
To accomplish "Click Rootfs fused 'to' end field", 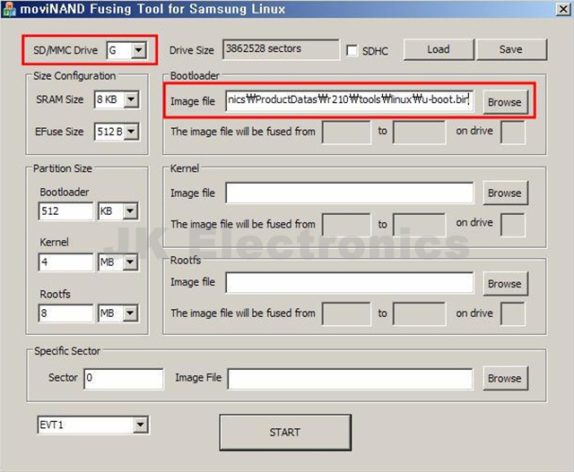I will 419,313.
